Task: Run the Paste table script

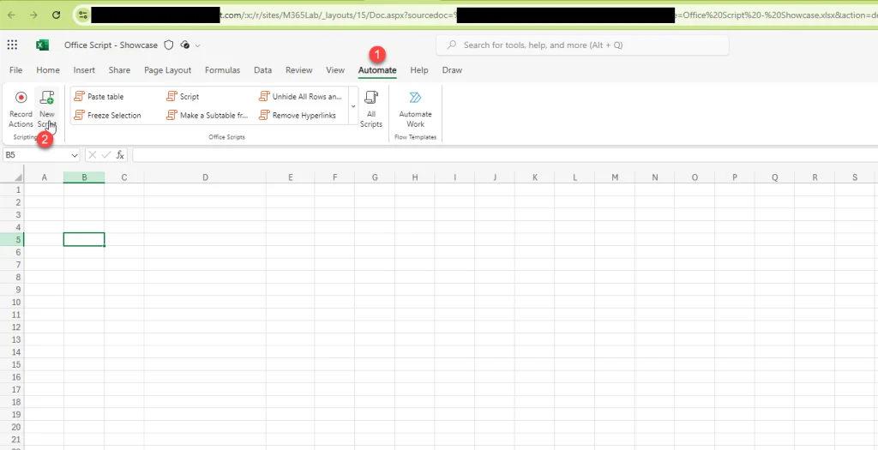Action: [99, 97]
